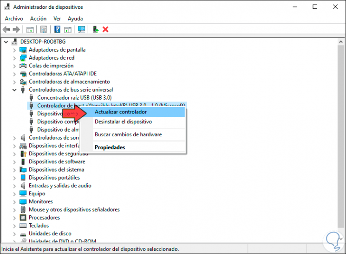Click the vertical scrollbar thumb
This screenshot has width=346, height=254.
coord(341,136)
